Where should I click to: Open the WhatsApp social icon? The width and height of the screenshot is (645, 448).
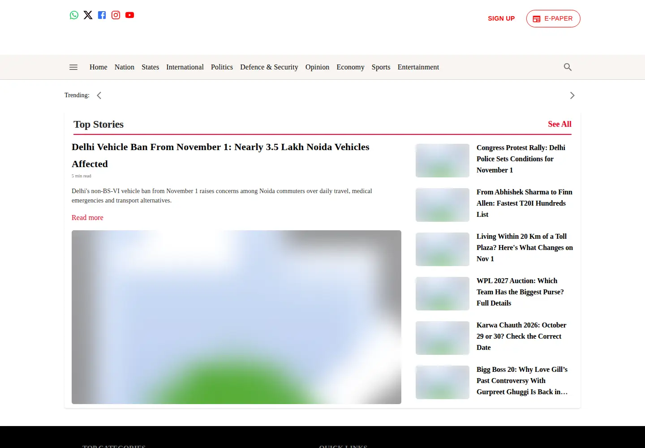pyautogui.click(x=74, y=15)
